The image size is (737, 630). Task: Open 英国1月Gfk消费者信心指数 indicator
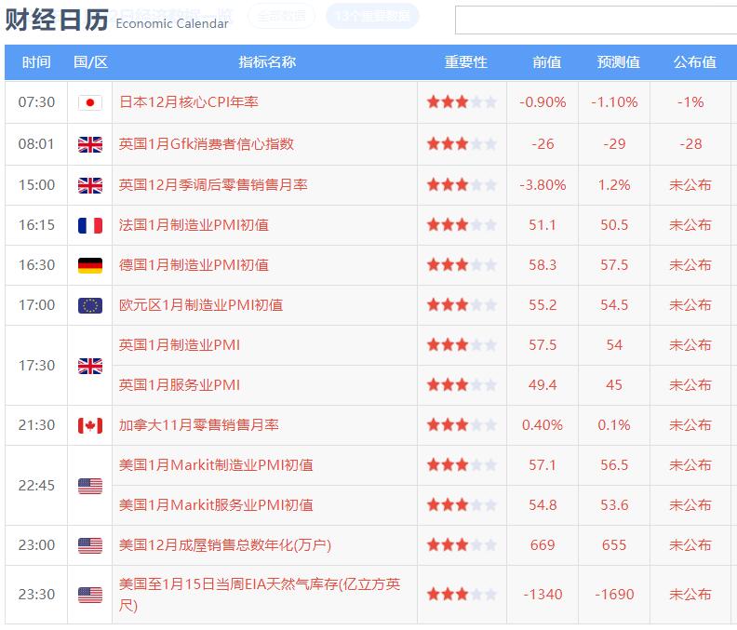(x=207, y=144)
